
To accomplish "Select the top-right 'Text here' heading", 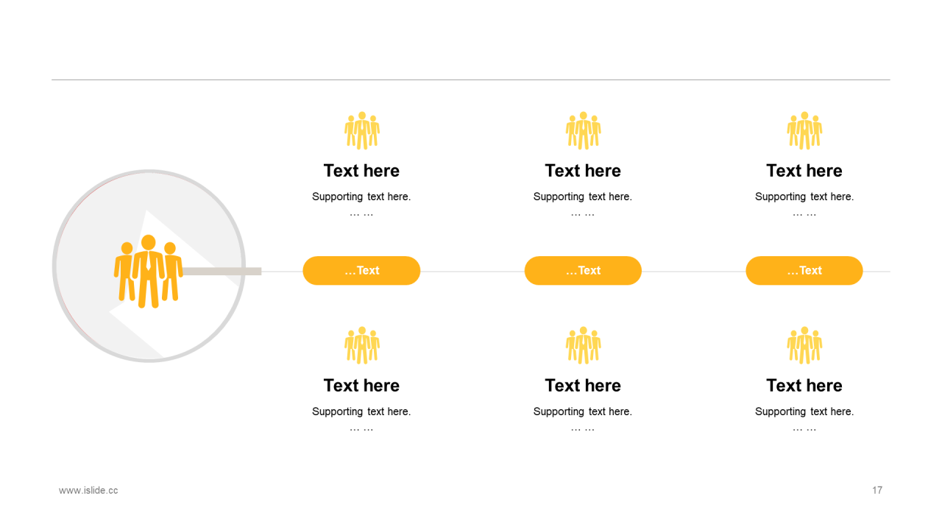I will click(804, 171).
